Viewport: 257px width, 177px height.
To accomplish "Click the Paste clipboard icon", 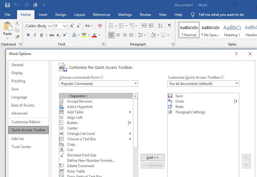I will [x=7, y=26].
